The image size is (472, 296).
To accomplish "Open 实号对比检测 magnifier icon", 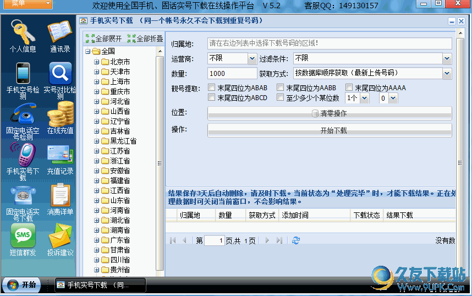I will click(60, 73).
